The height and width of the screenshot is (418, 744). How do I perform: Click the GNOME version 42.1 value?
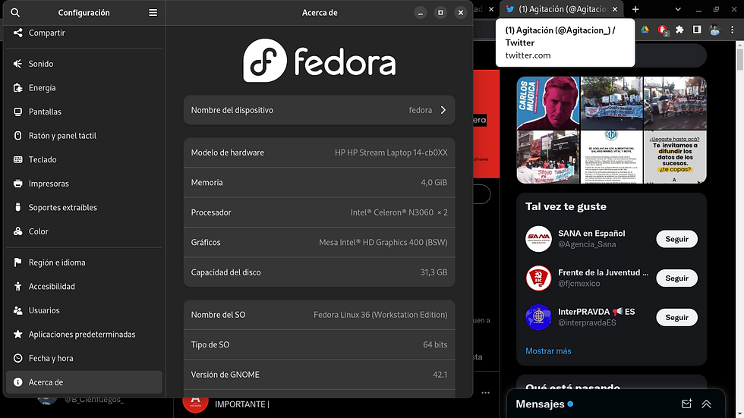(440, 375)
